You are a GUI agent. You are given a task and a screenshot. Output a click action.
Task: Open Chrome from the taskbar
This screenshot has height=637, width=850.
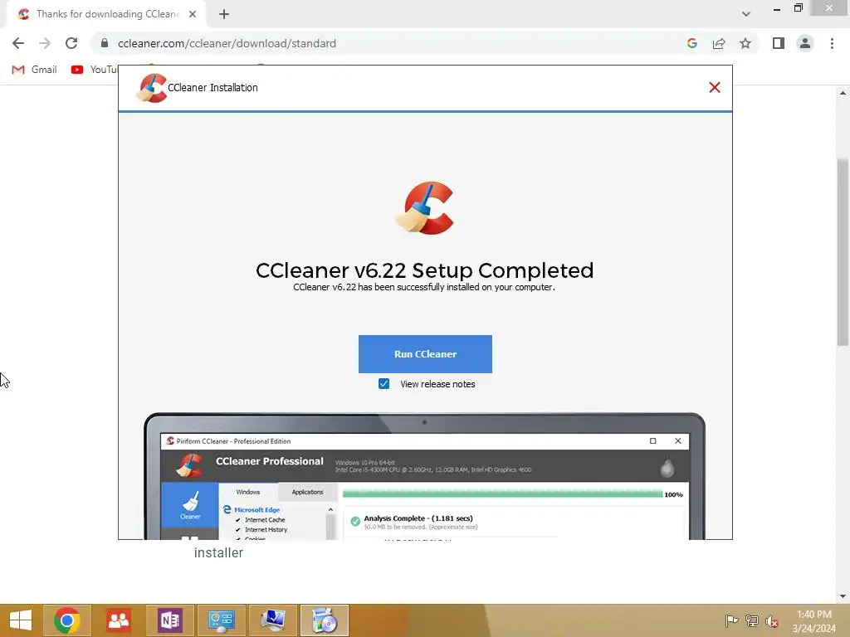point(66,620)
